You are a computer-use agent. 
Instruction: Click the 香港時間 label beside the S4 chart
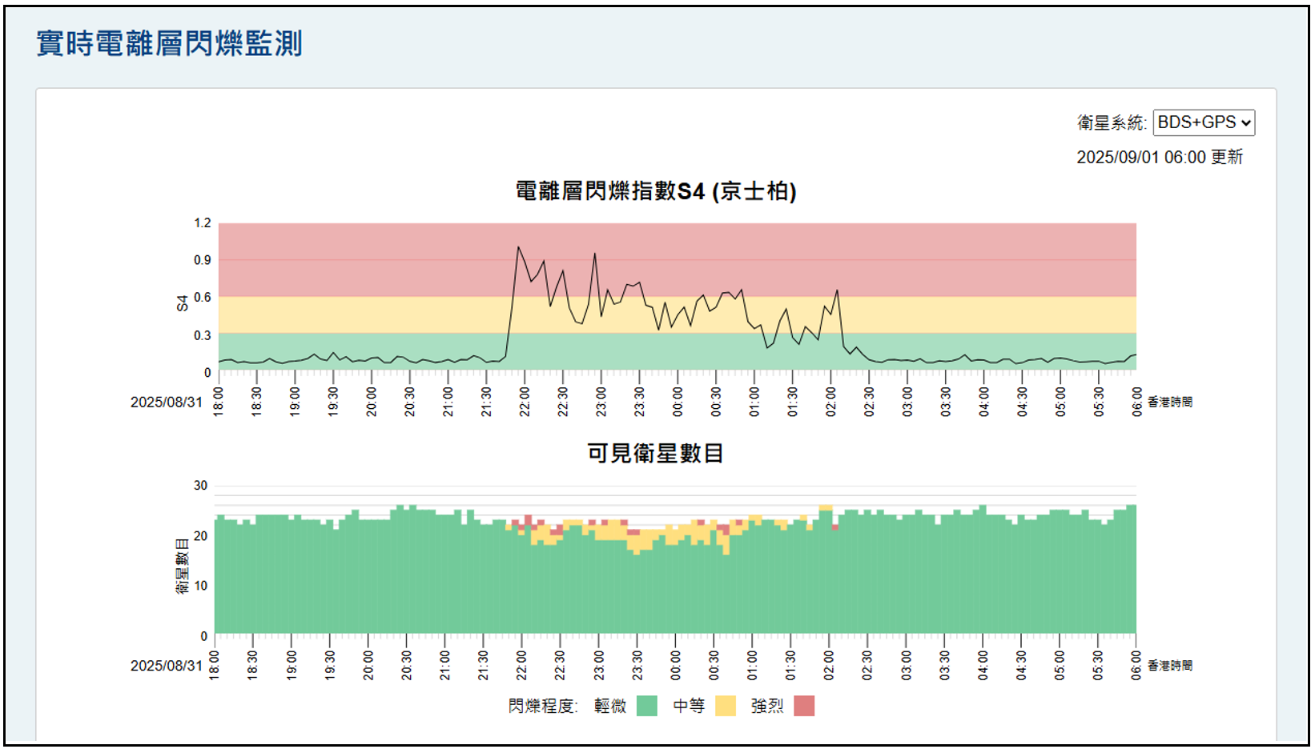1170,402
